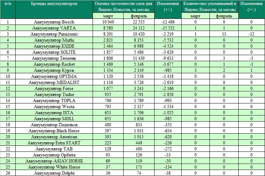
Task: Select the 'Аккумулятор EXIDE' cell
Action: pyautogui.click(x=54, y=46)
